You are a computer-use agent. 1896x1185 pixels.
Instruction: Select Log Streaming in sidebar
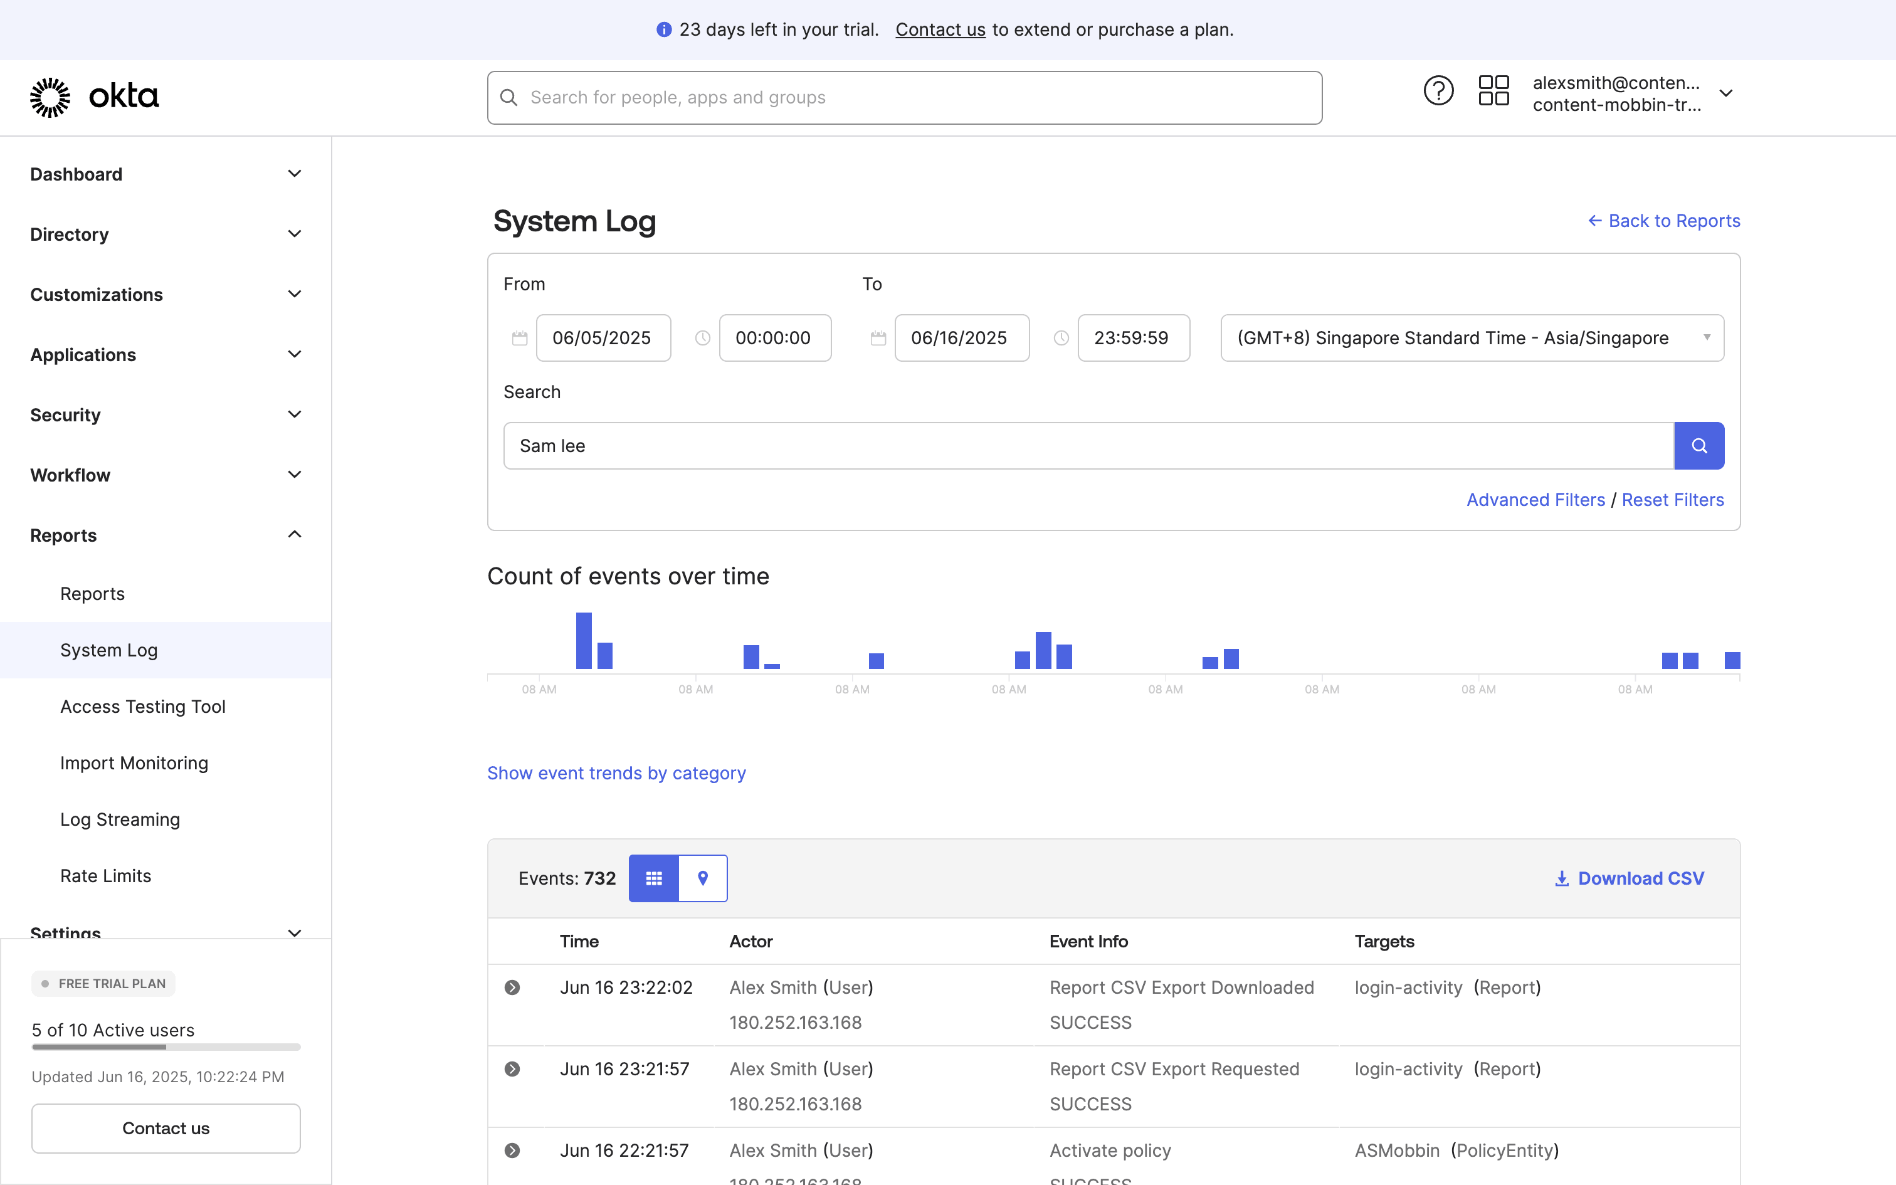pos(120,820)
